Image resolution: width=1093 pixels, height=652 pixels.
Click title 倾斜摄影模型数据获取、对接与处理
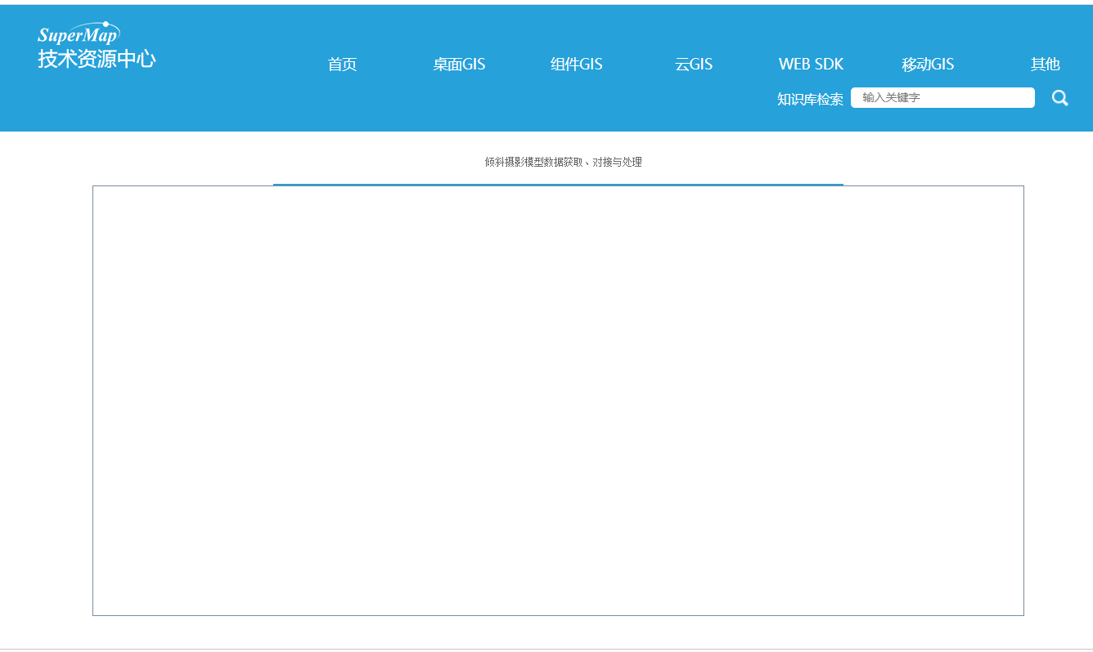tap(563, 163)
